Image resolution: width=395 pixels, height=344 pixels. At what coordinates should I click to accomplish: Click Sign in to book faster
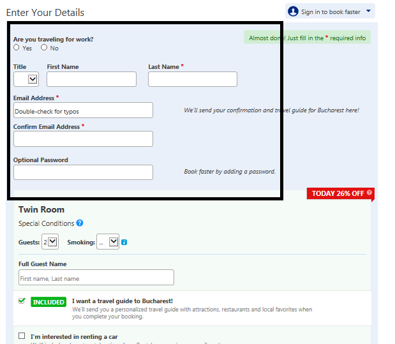(x=331, y=11)
